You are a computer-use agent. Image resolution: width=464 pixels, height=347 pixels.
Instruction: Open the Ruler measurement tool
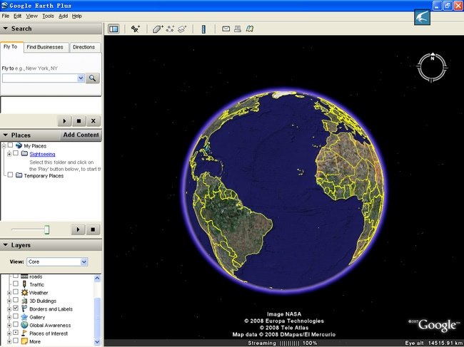203,29
